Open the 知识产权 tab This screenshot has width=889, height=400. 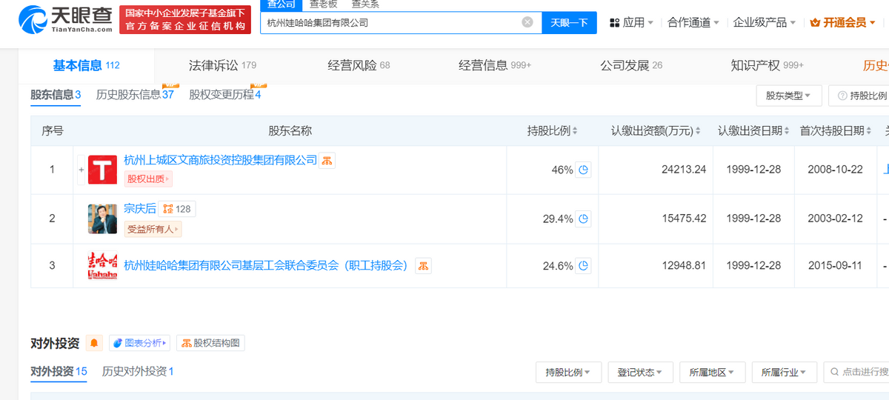[768, 65]
